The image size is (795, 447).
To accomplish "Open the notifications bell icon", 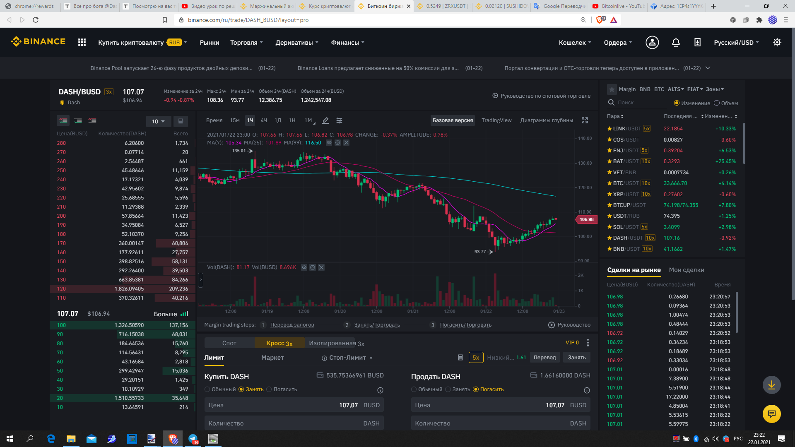I will [676, 42].
